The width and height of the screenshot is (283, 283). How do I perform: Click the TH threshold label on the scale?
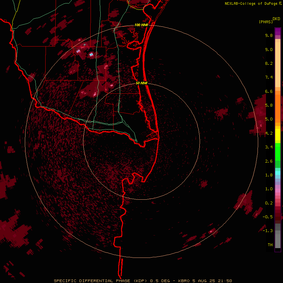(270, 245)
